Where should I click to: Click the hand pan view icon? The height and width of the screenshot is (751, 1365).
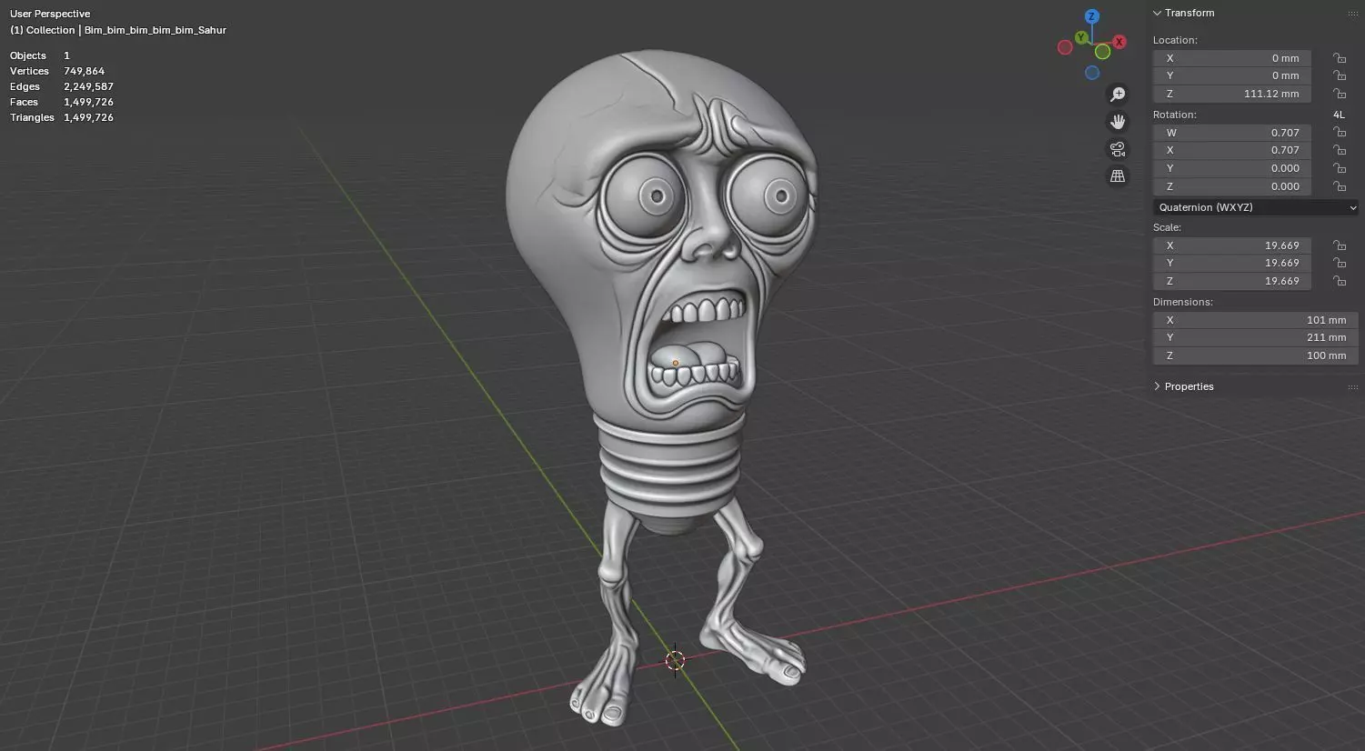[x=1118, y=122]
